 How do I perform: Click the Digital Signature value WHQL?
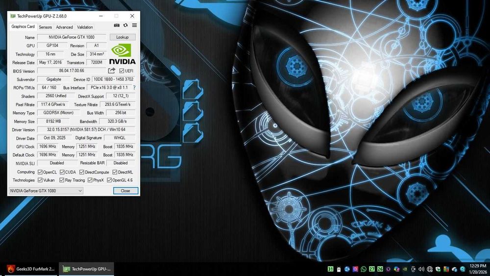[120, 138]
